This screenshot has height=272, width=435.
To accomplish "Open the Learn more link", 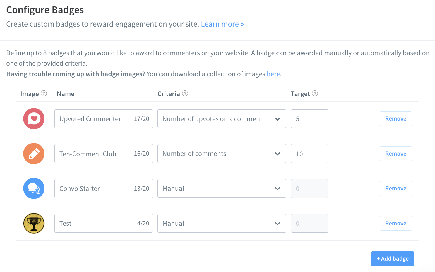I will (x=222, y=24).
